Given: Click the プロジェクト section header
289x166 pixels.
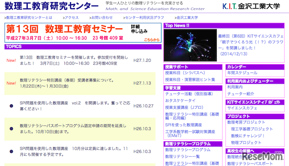Looking at the screenshot, I should pyautogui.click(x=255, y=117).
